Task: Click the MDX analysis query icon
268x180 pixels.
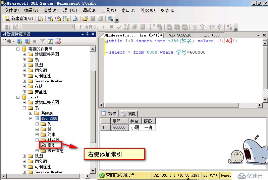Action: (x=50, y=18)
